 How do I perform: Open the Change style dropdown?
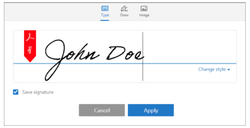tap(214, 69)
